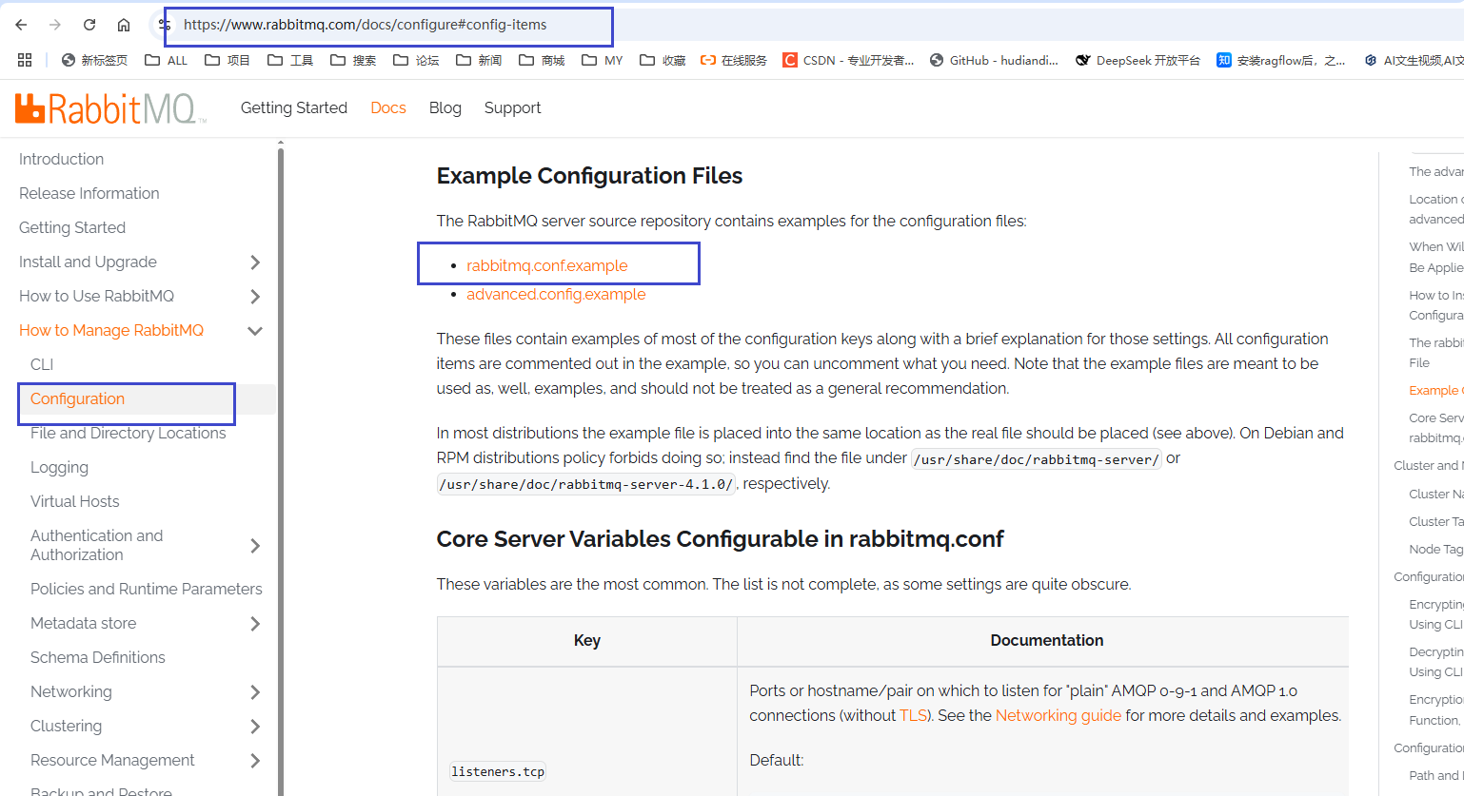Open rabbitmq.conf.example link
Screen dimensions: 1464x796
(x=547, y=265)
